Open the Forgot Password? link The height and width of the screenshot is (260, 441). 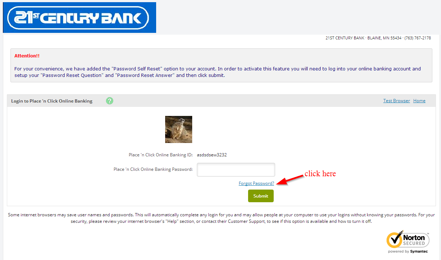pyautogui.click(x=256, y=183)
